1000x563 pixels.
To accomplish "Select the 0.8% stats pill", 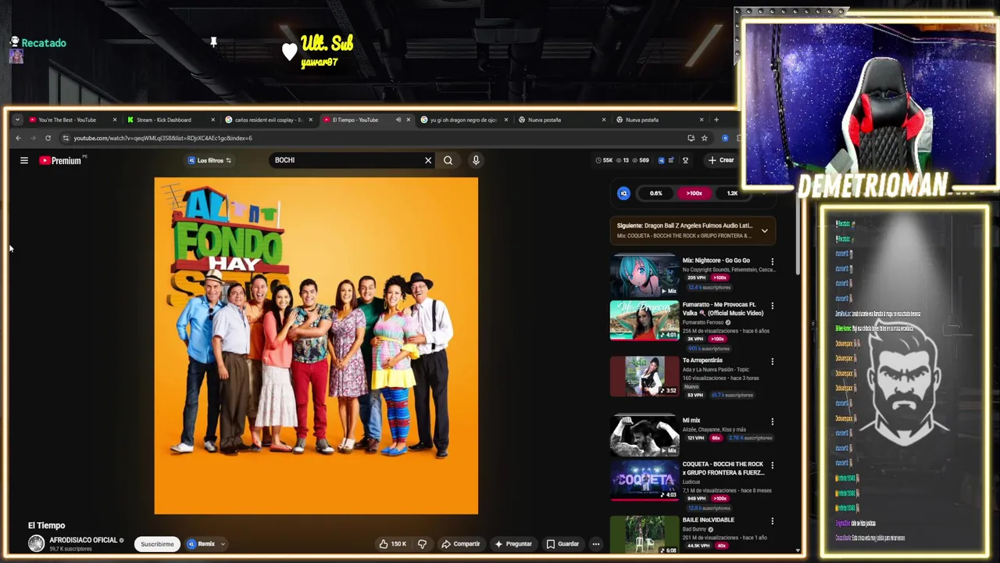I will (655, 193).
